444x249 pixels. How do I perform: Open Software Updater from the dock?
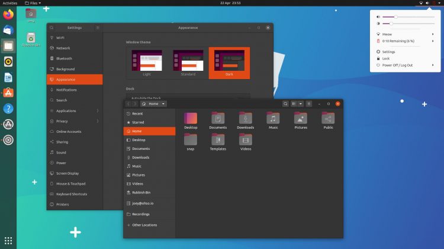8,125
